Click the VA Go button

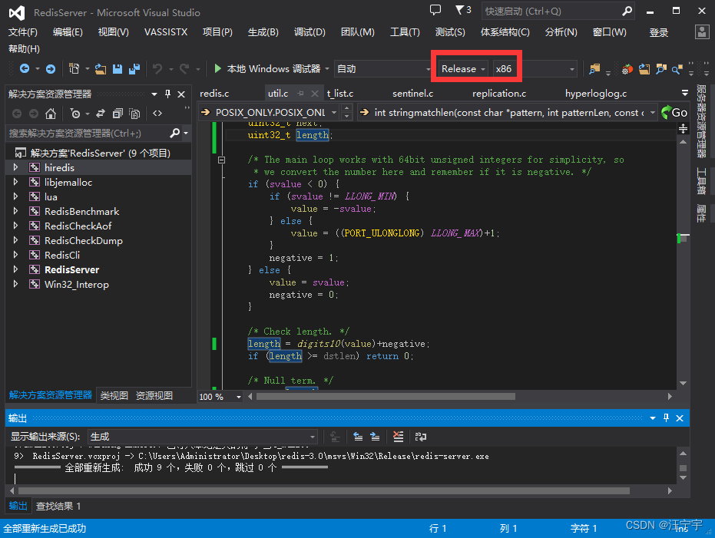pyautogui.click(x=674, y=113)
